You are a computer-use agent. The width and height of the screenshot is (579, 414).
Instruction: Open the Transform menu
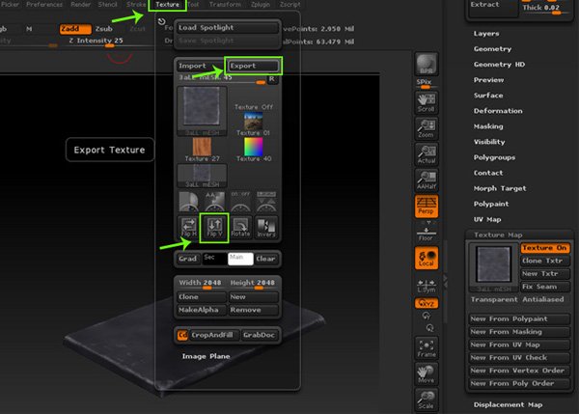pos(227,5)
